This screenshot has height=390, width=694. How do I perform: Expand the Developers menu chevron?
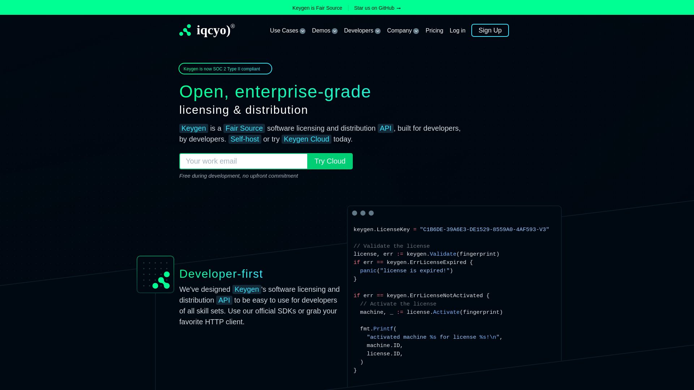[378, 31]
